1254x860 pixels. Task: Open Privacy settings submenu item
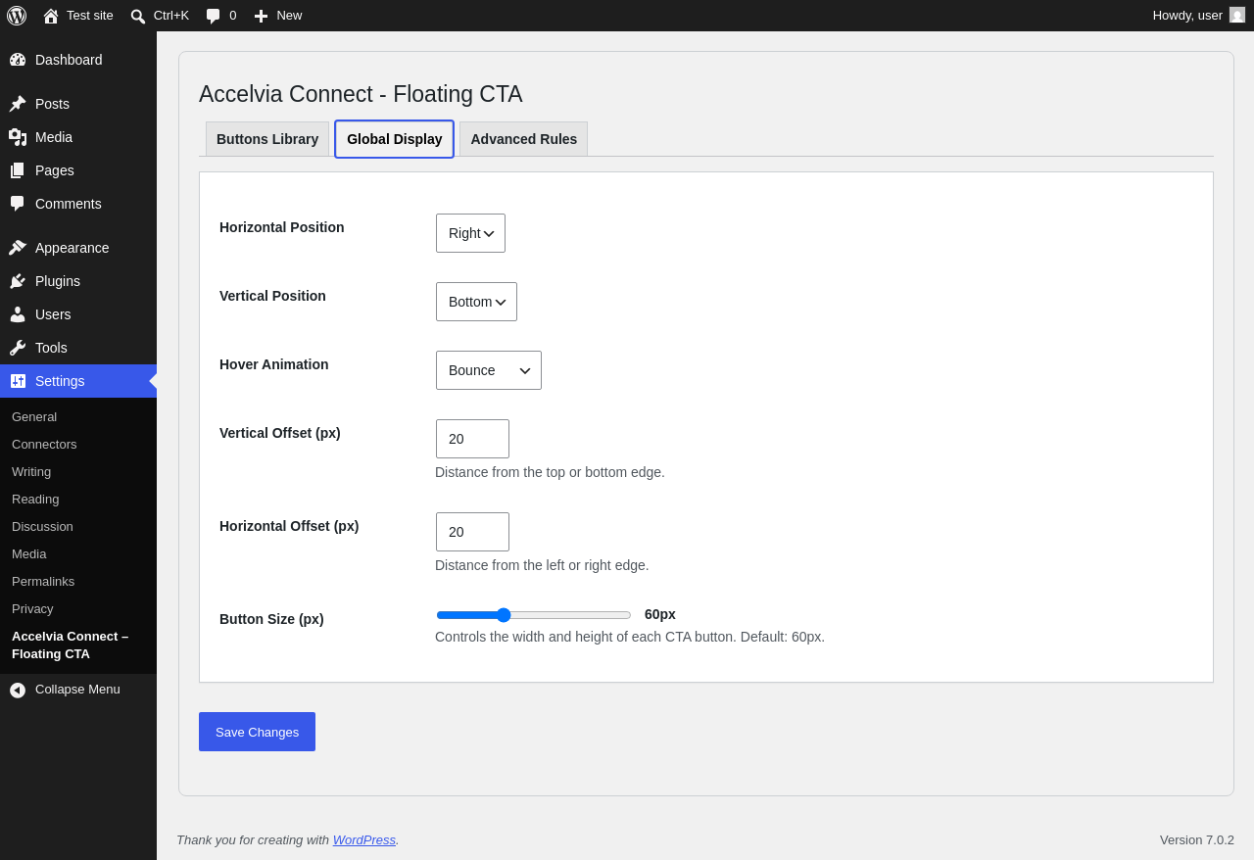[32, 609]
